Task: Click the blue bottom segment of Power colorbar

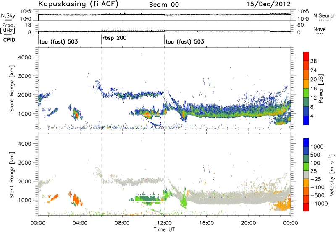Action: coord(306,120)
